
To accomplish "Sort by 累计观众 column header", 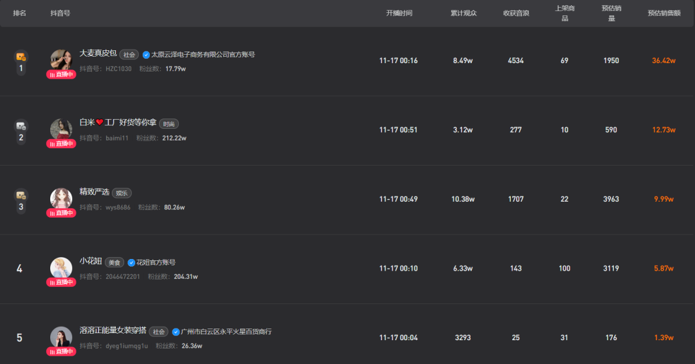I will [x=463, y=14].
